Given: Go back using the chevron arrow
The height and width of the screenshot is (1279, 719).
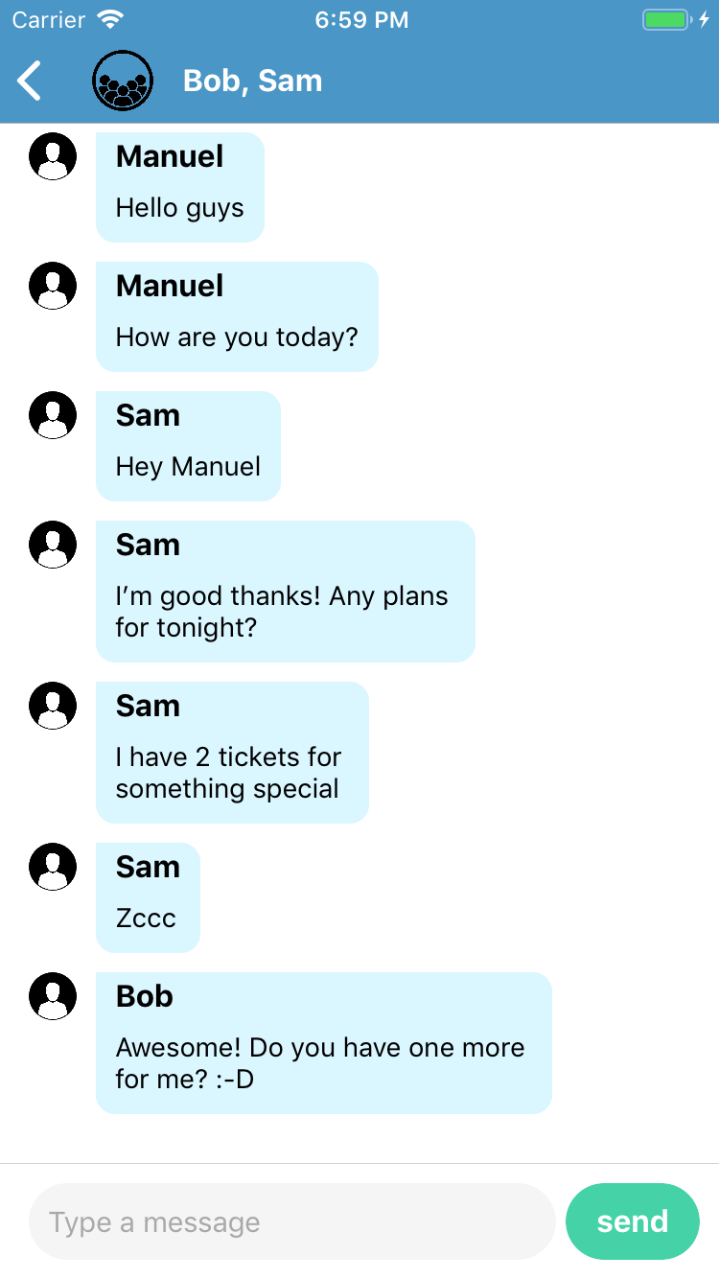Looking at the screenshot, I should (29, 81).
